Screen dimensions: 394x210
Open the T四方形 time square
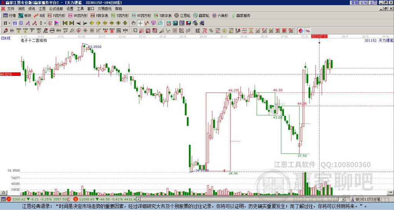point(120,15)
